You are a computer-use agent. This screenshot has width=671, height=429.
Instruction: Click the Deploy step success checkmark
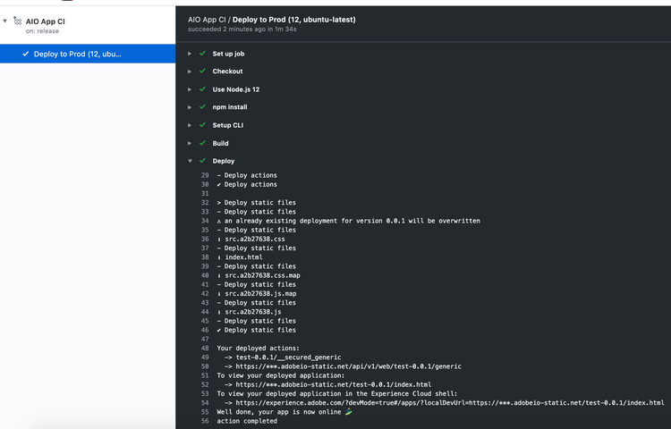(x=203, y=161)
